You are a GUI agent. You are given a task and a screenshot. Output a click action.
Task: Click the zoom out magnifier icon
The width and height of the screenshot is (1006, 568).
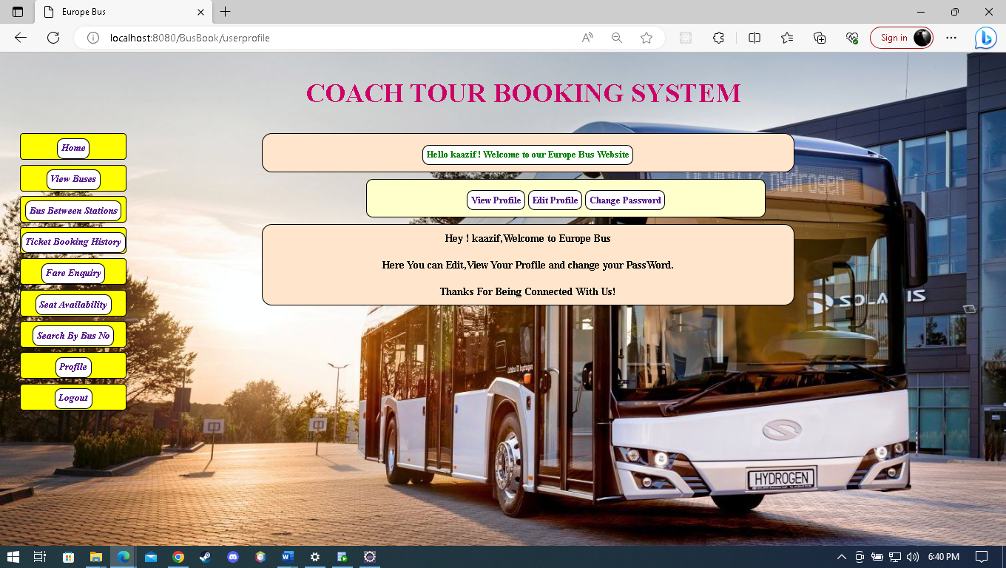(x=616, y=38)
